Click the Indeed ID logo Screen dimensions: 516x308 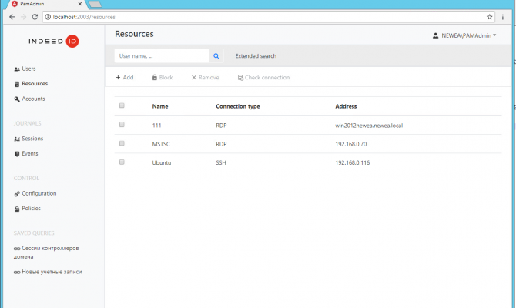click(x=53, y=41)
